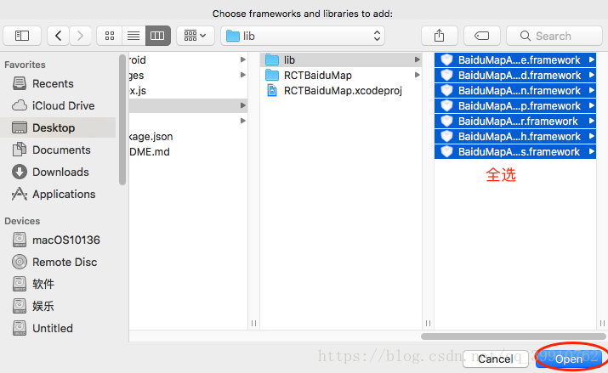The height and width of the screenshot is (373, 608).
Task: Focus the Search field
Action: (554, 36)
